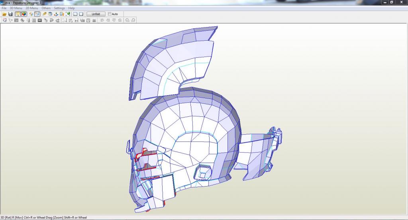Click the grid-snap pieces icon after dotted rectangle
408x220 pixels.
pyautogui.click(x=71, y=20)
